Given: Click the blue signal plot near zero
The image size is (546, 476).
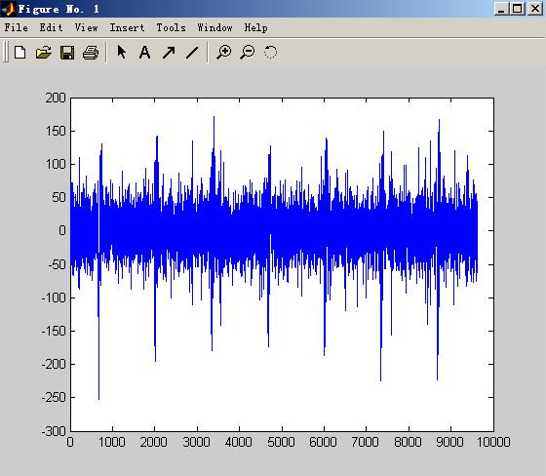Looking at the screenshot, I should coord(274,230).
